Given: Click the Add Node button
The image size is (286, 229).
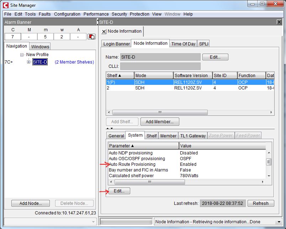Looking at the screenshot, I should click(x=31, y=203).
